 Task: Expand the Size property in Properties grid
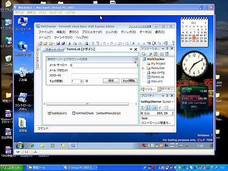coord(142,113)
